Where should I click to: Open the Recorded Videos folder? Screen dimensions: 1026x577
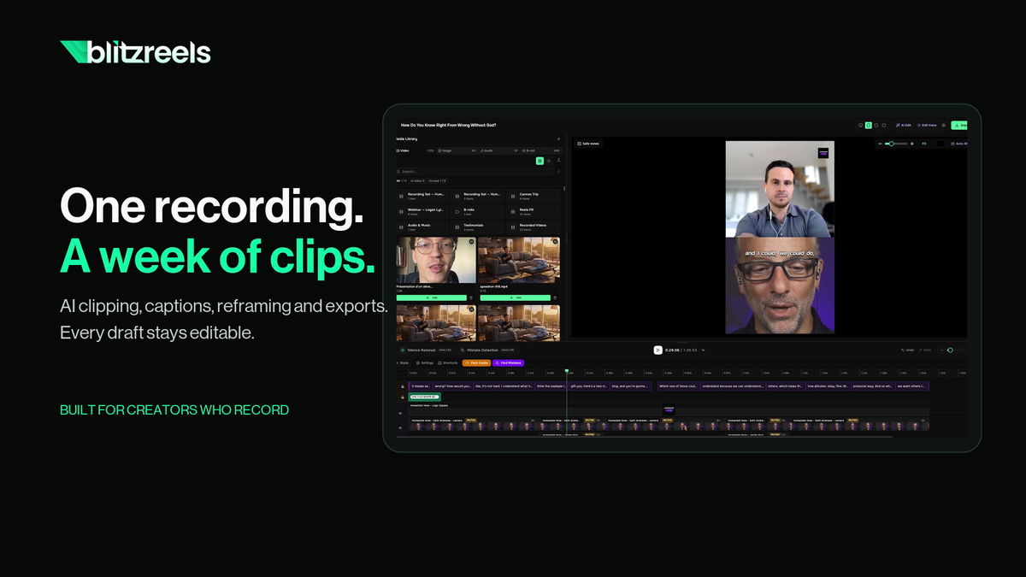pos(533,227)
